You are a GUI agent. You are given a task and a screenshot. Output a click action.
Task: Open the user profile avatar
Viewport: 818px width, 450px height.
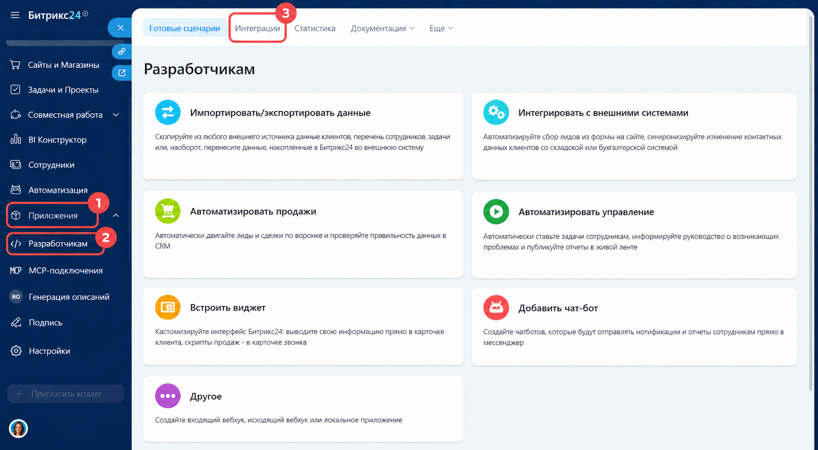click(18, 429)
